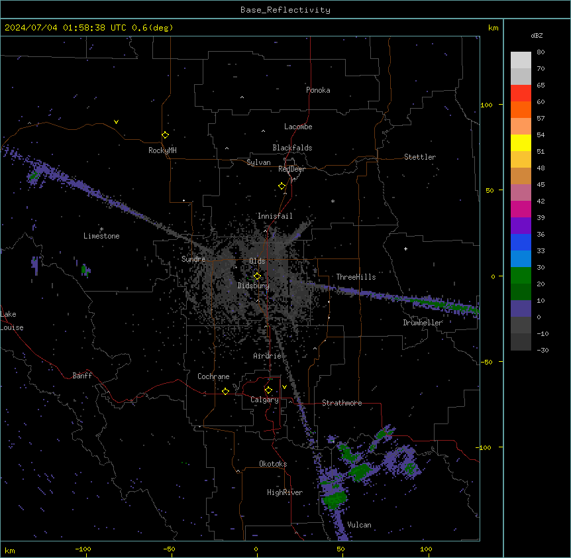The image size is (571, 558).
Task: Click the Vulcan label
Action: (360, 525)
